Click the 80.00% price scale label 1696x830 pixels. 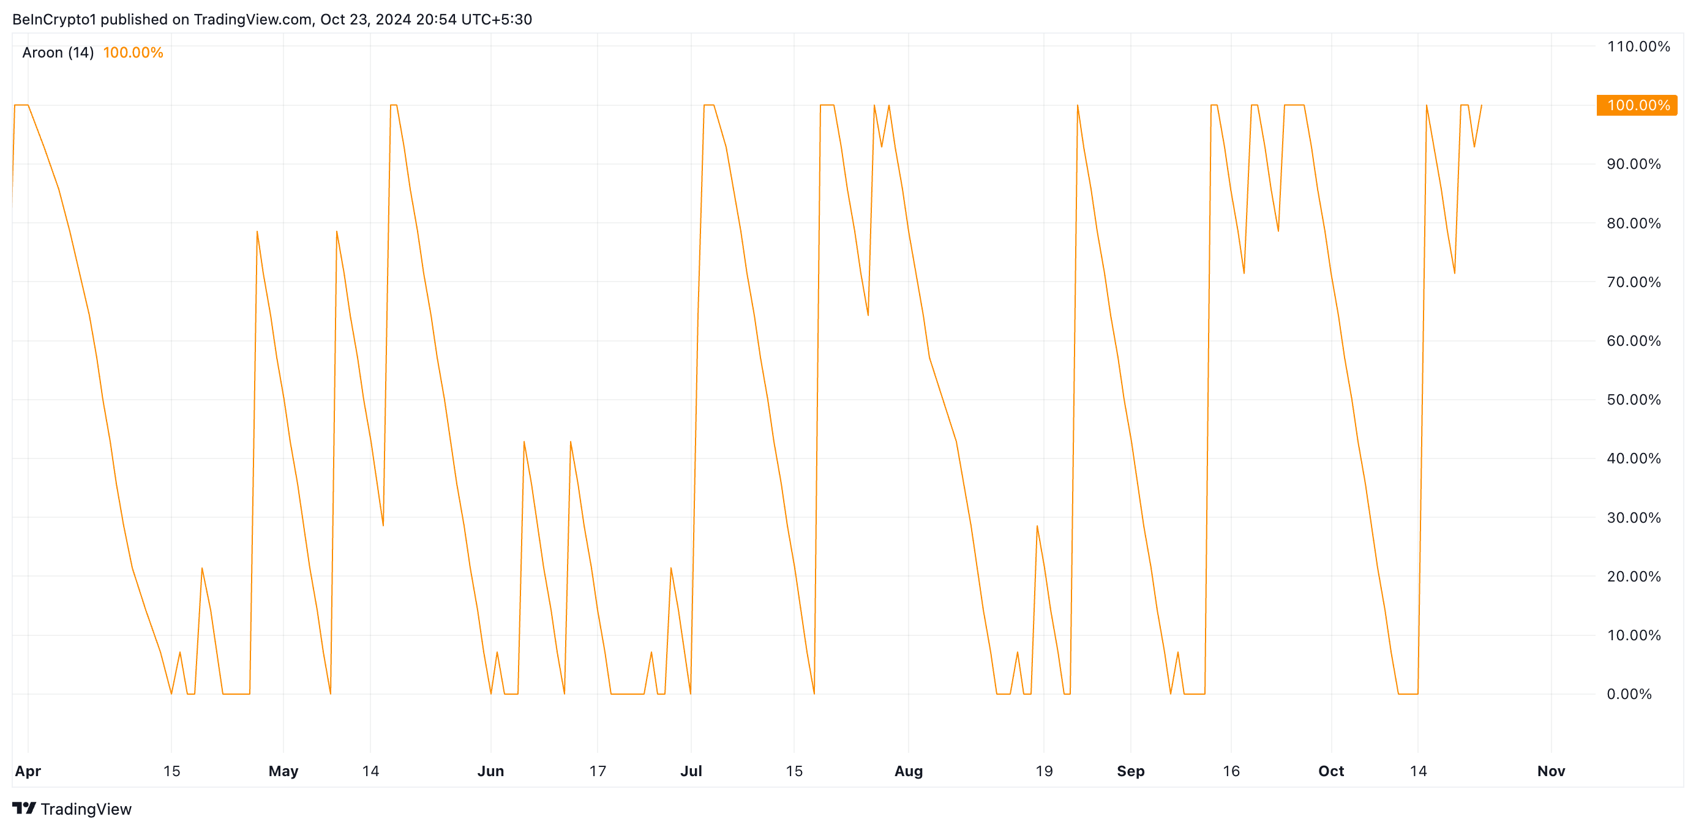click(1634, 223)
